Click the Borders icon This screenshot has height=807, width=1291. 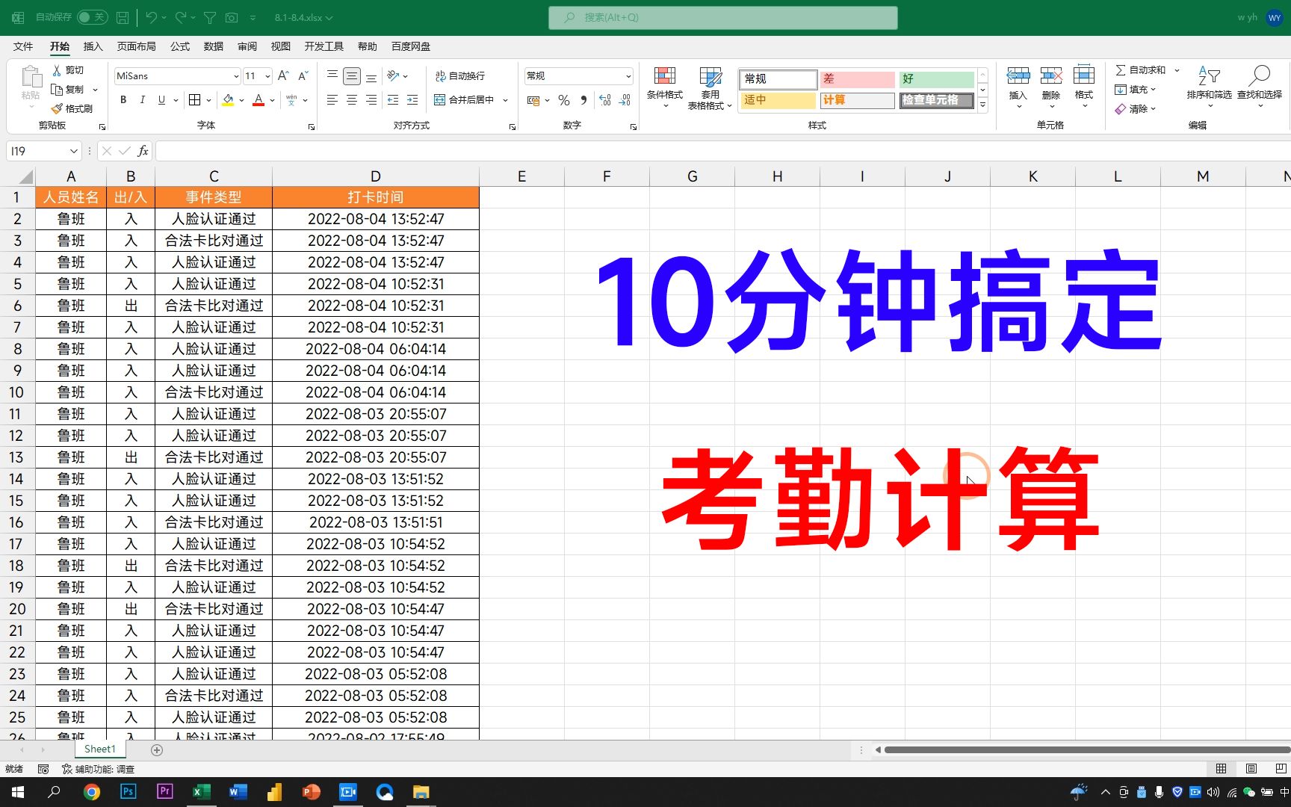click(x=194, y=99)
